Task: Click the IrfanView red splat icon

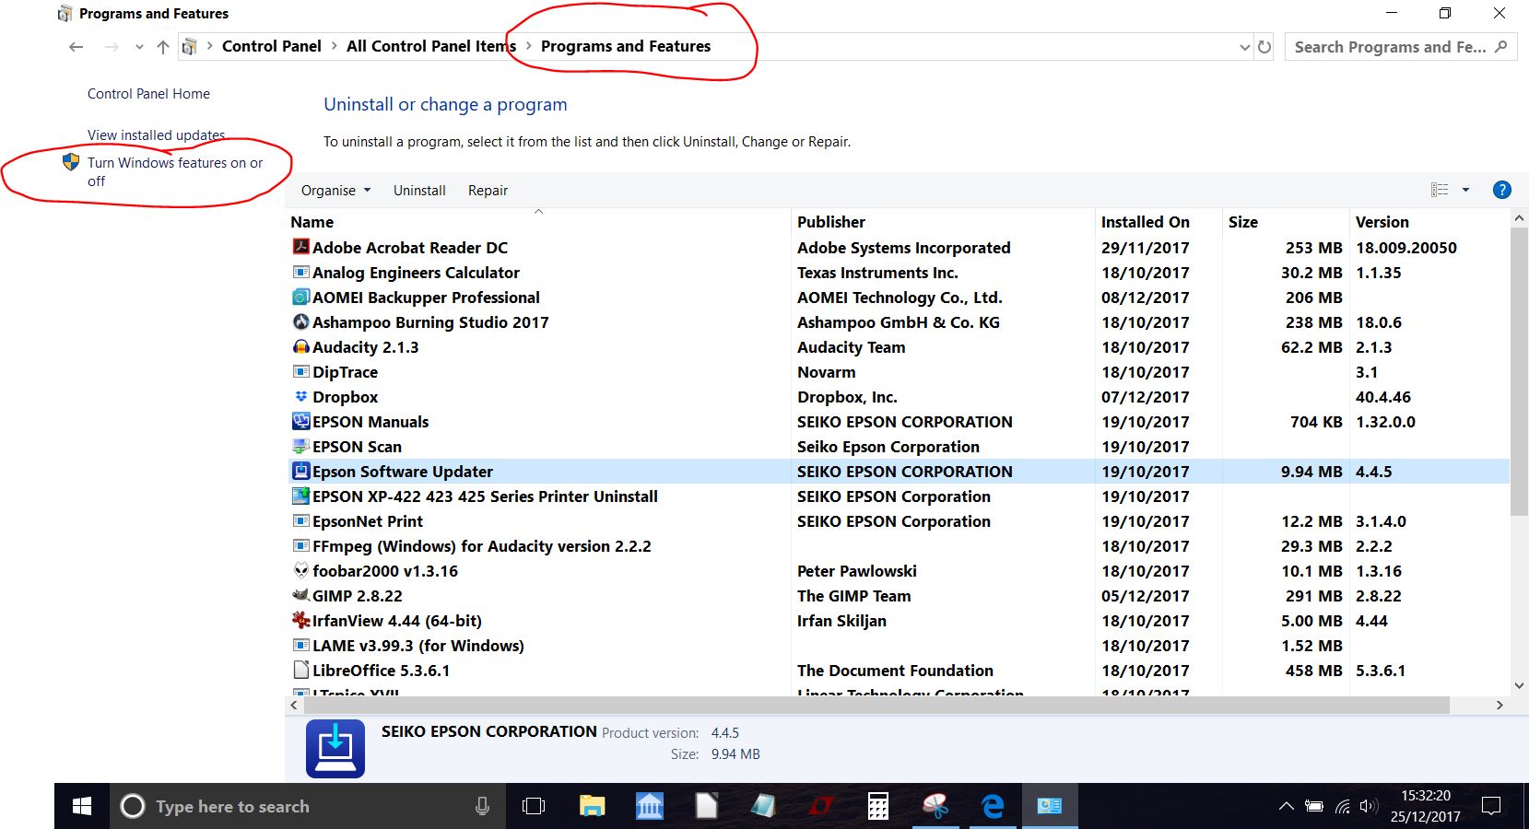Action: click(x=300, y=620)
